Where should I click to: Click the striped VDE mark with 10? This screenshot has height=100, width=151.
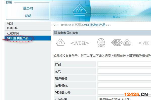click(x=117, y=42)
